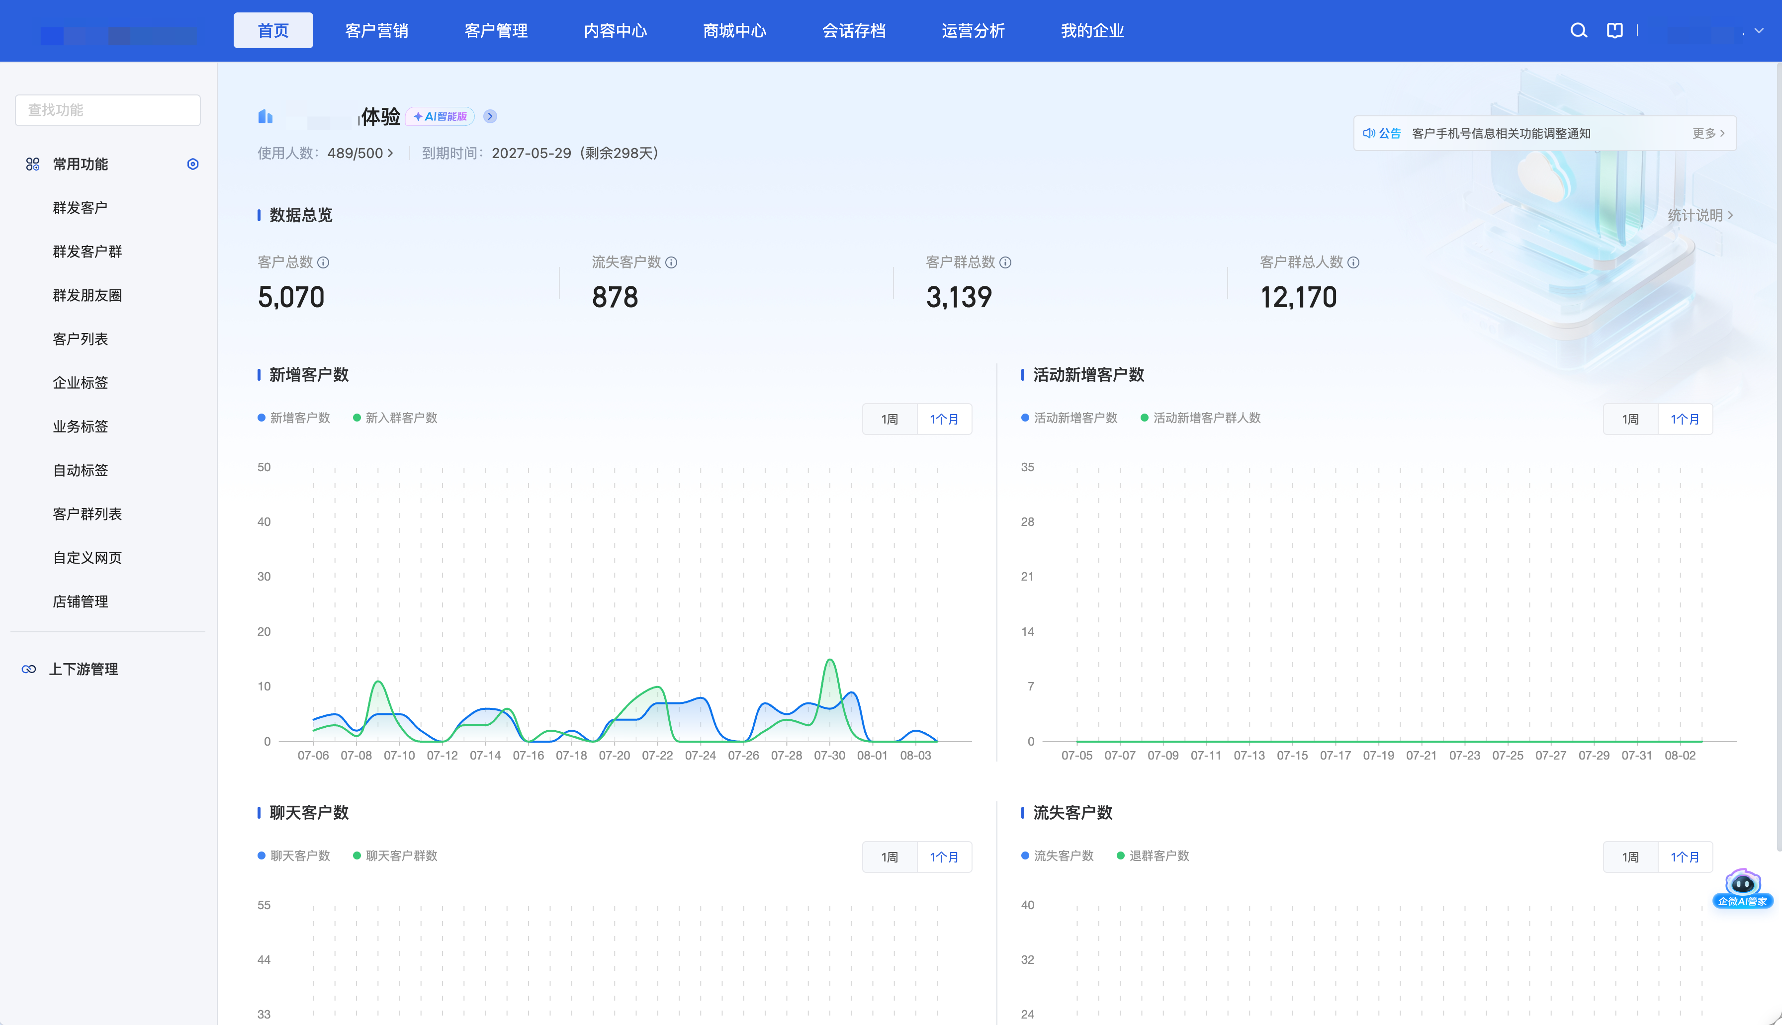The image size is (1782, 1025).
Task: Open 客户群列表 in sidebar
Action: click(x=88, y=514)
